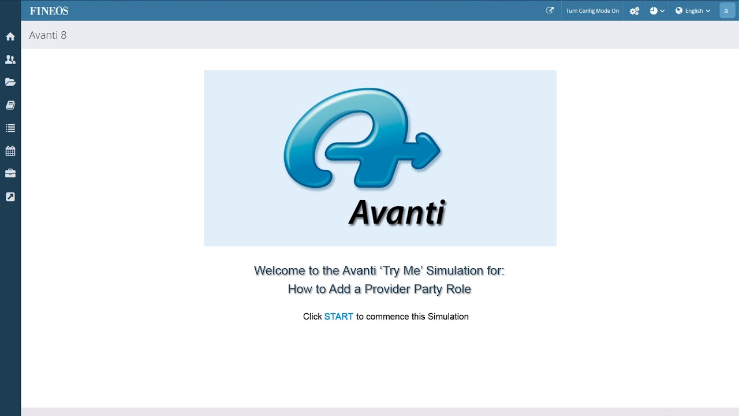Click the 'Avanti 8' page title
The height and width of the screenshot is (416, 739).
coord(48,35)
